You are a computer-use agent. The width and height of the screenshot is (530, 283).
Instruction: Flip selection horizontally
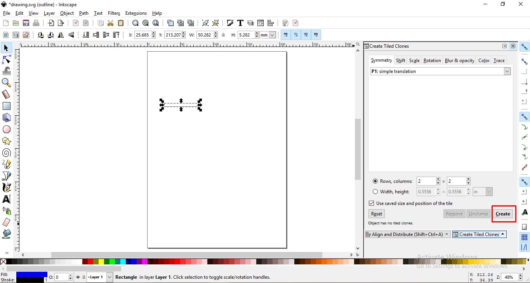tap(61, 35)
